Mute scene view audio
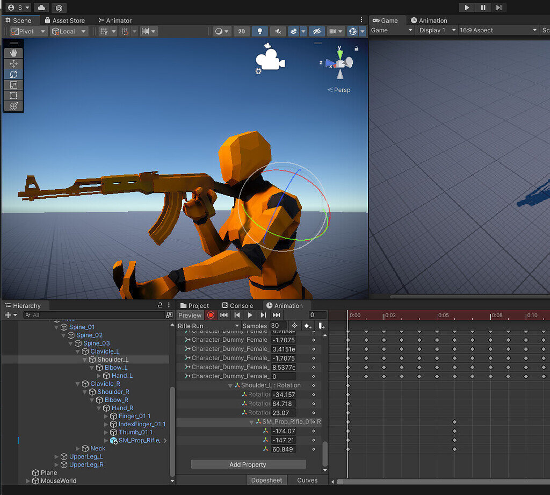Viewport: 550px width, 495px height. click(x=278, y=31)
